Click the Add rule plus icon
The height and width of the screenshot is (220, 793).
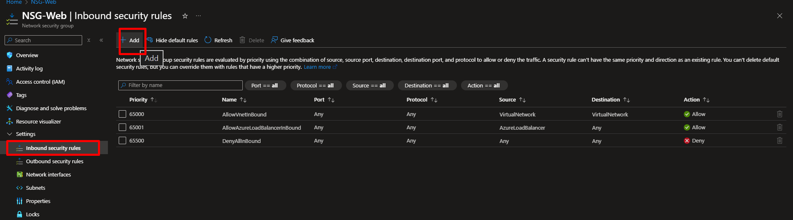coord(123,40)
